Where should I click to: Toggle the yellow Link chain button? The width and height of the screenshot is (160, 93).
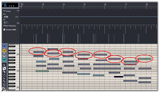coord(4,50)
